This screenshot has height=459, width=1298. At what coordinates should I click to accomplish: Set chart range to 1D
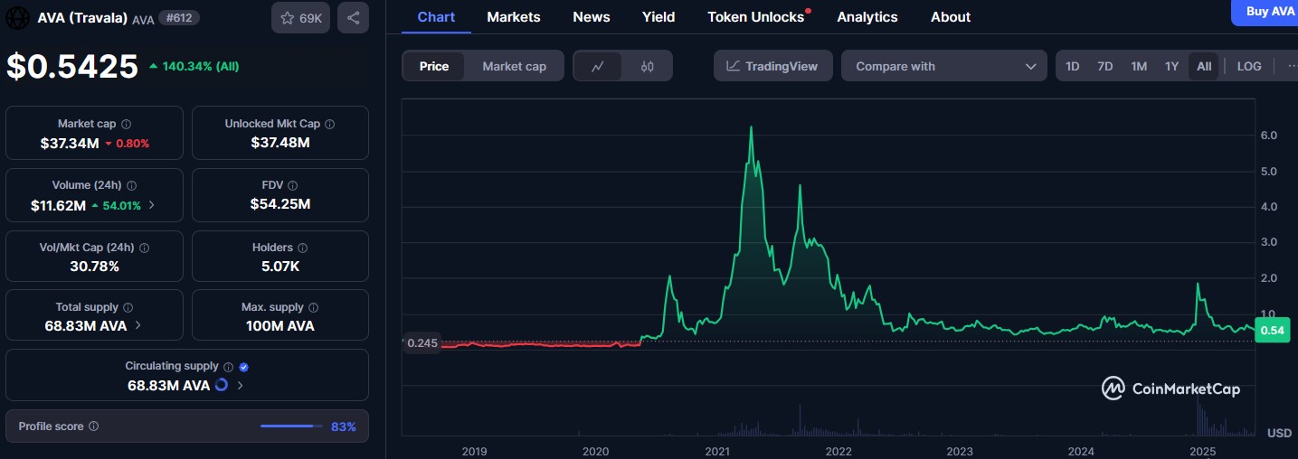pyautogui.click(x=1072, y=66)
